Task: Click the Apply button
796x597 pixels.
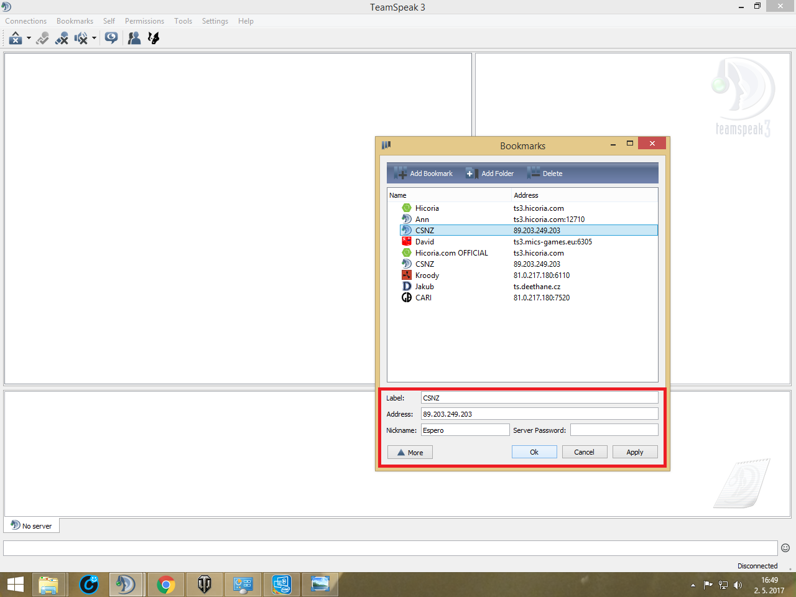Action: click(635, 452)
